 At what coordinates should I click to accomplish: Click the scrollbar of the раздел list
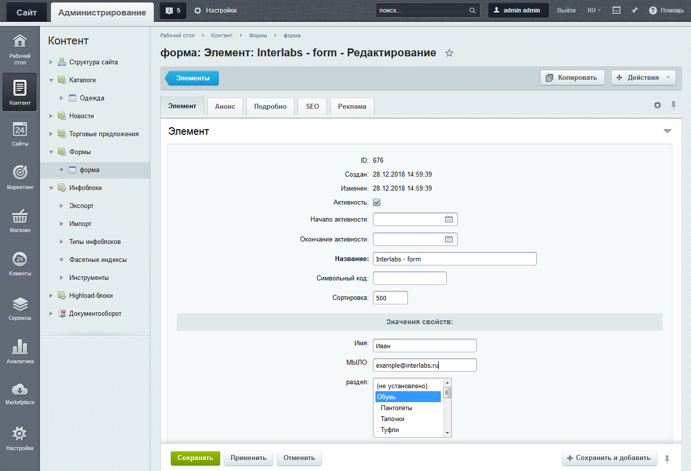click(447, 408)
